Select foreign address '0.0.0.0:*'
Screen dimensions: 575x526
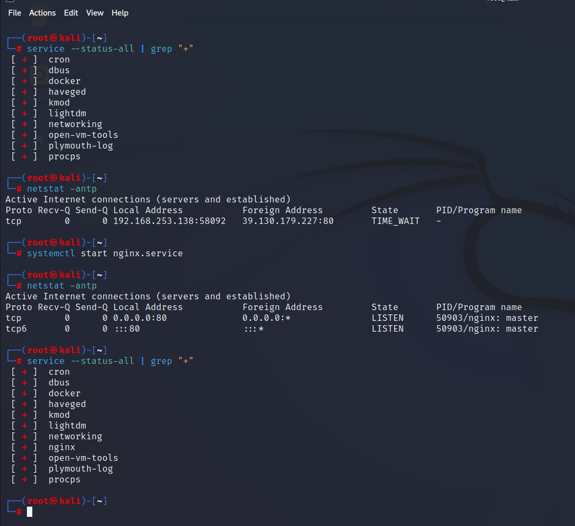pyautogui.click(x=267, y=318)
